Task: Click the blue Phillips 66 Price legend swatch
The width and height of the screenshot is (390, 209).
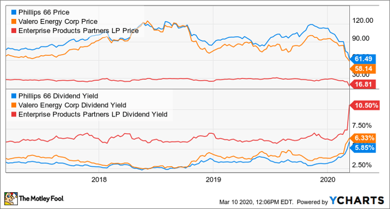Action: (x=13, y=12)
